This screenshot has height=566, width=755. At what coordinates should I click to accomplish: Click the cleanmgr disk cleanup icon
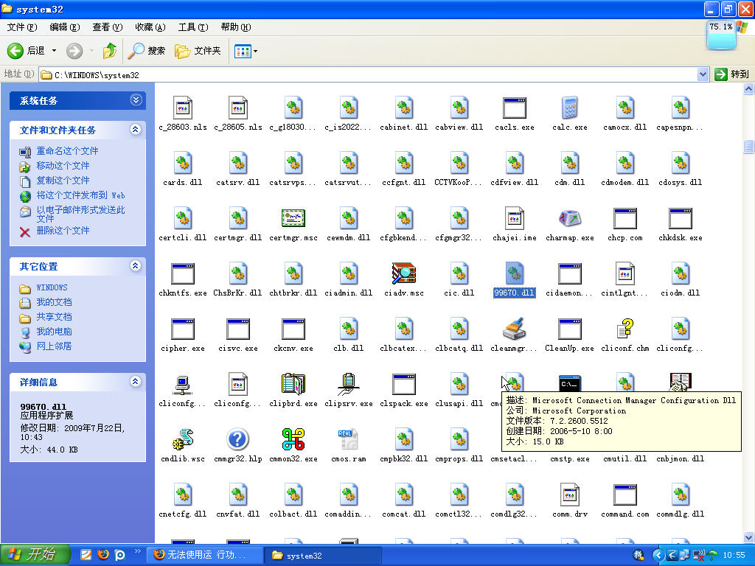pos(514,329)
